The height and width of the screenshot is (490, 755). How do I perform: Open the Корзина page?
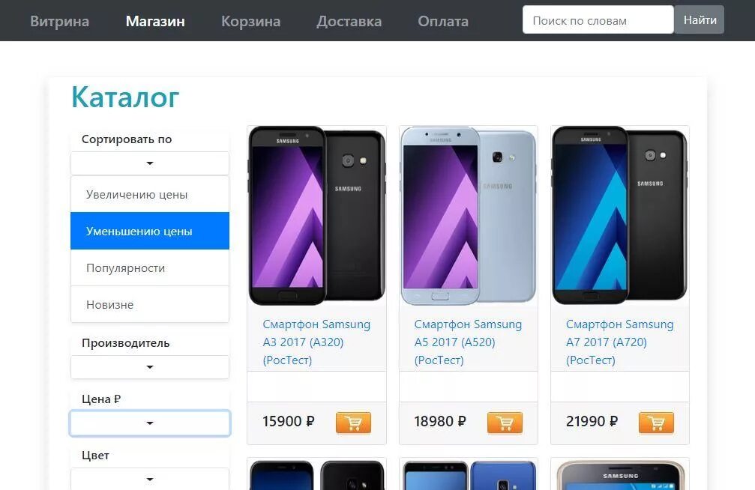[x=251, y=21]
